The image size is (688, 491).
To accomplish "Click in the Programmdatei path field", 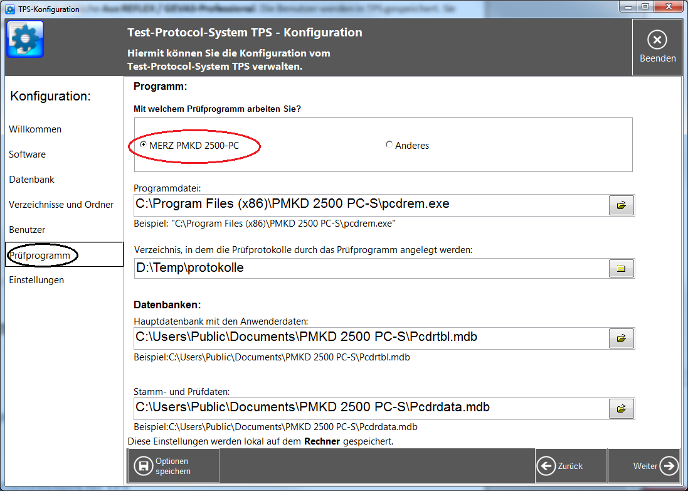I will click(371, 205).
